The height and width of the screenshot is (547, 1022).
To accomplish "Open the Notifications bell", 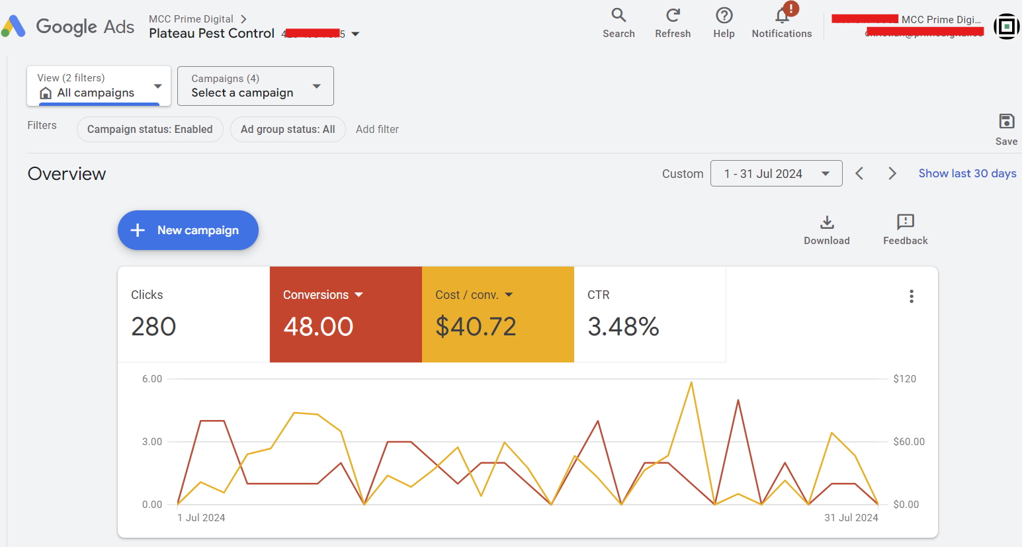I will coord(782,16).
